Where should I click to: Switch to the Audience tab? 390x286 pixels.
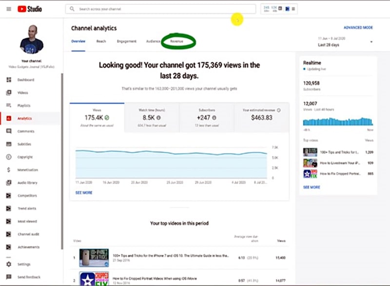tap(153, 41)
